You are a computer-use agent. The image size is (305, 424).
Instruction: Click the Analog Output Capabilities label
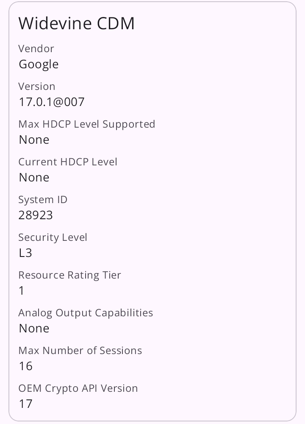point(86,313)
